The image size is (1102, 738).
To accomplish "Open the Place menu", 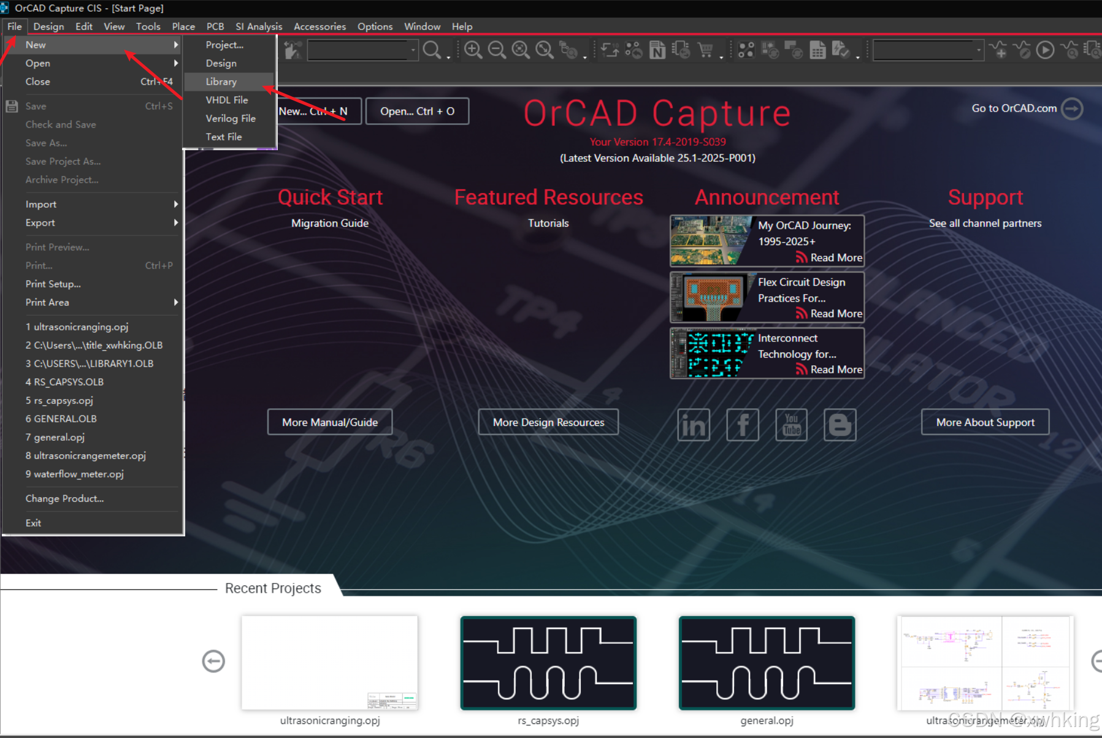I will 183,26.
